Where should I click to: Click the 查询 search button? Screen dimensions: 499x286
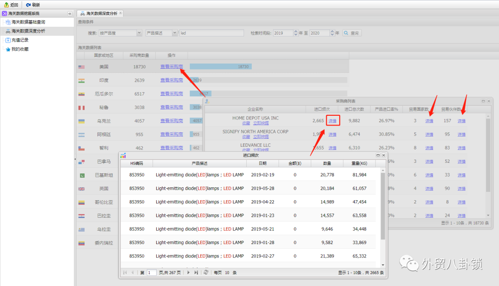coord(352,33)
